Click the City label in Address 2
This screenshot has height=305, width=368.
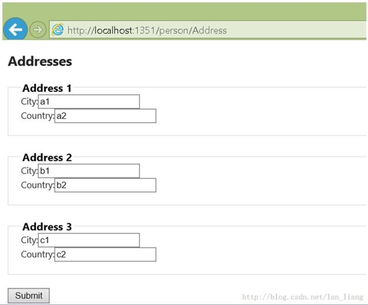pos(29,171)
